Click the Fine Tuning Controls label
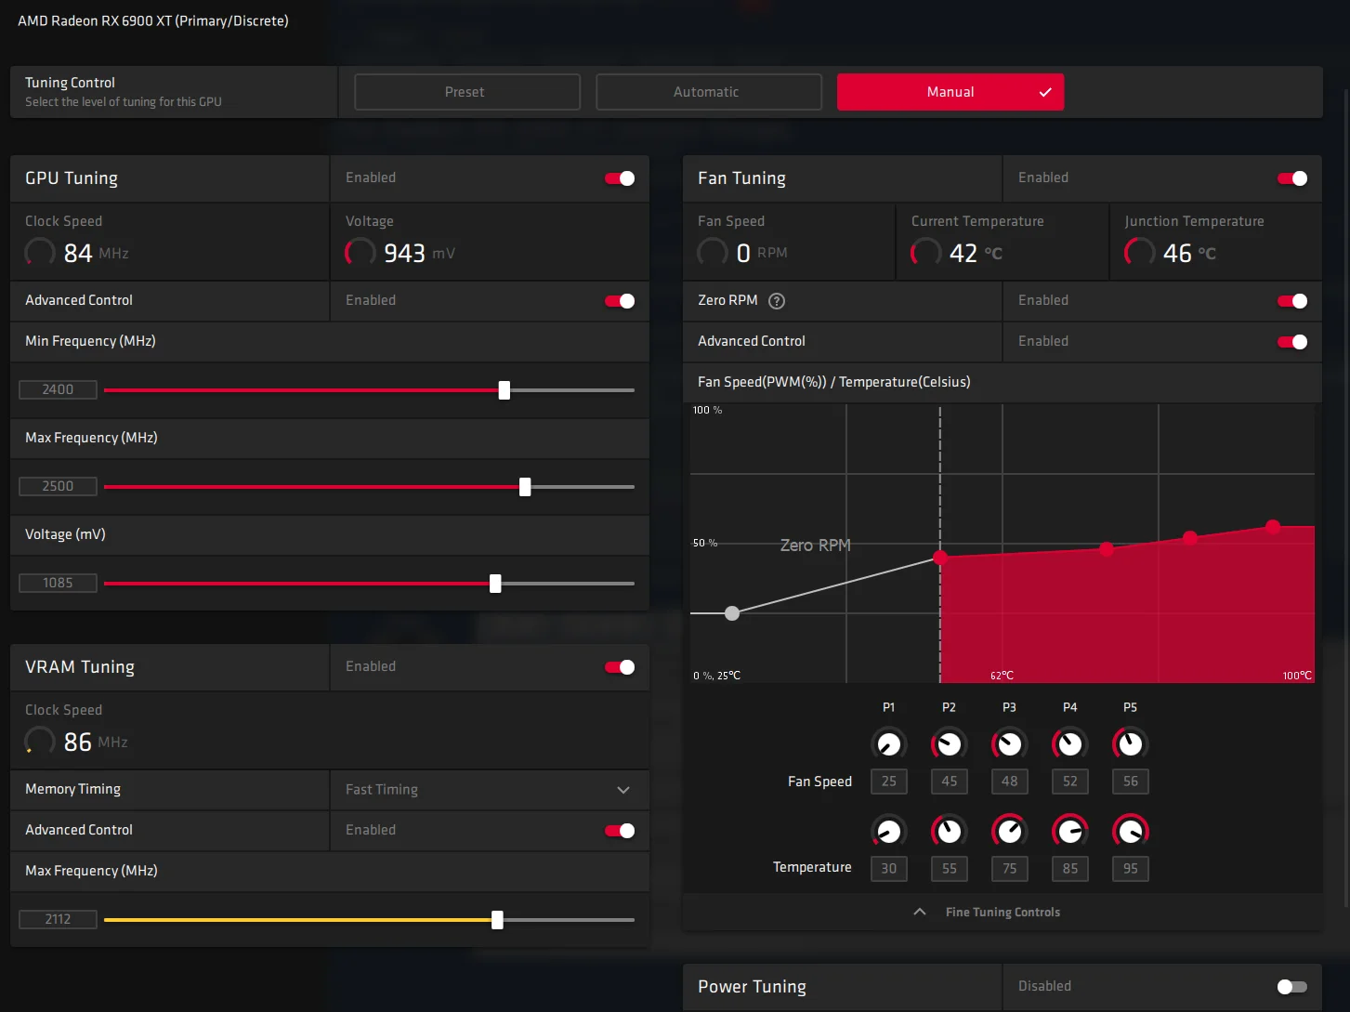This screenshot has height=1012, width=1350. click(1003, 913)
